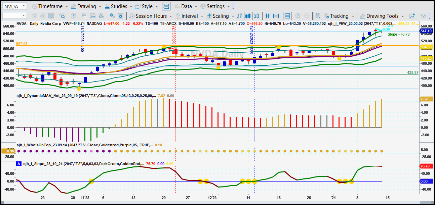Click the blue A badge beside sjh_I_Slope
The image size is (435, 205).
pos(19,164)
